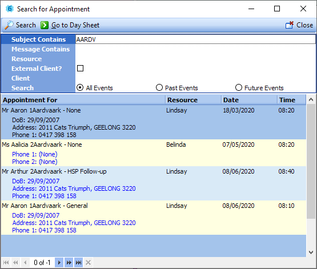Click the cancel X navigator button
Image resolution: width=317 pixels, height=269 pixels.
[88, 263]
